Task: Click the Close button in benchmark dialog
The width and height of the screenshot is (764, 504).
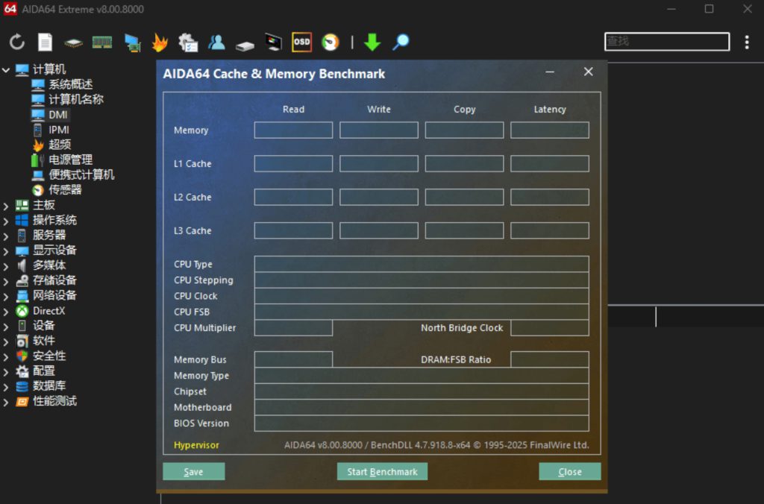Action: pyautogui.click(x=569, y=471)
